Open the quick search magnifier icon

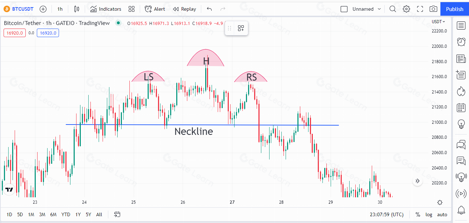[393, 9]
